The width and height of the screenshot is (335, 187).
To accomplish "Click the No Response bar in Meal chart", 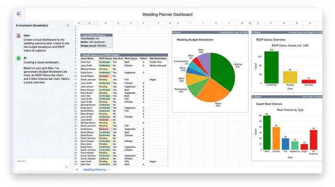I will [313, 140].
